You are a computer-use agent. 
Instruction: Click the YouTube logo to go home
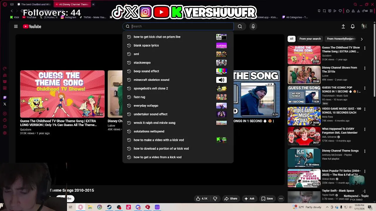click(x=32, y=26)
